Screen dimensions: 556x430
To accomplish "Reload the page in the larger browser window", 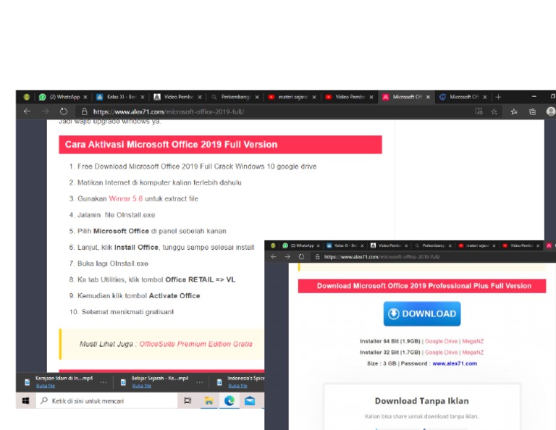I will click(64, 111).
